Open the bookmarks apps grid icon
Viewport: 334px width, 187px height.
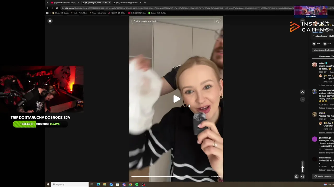[47, 13]
